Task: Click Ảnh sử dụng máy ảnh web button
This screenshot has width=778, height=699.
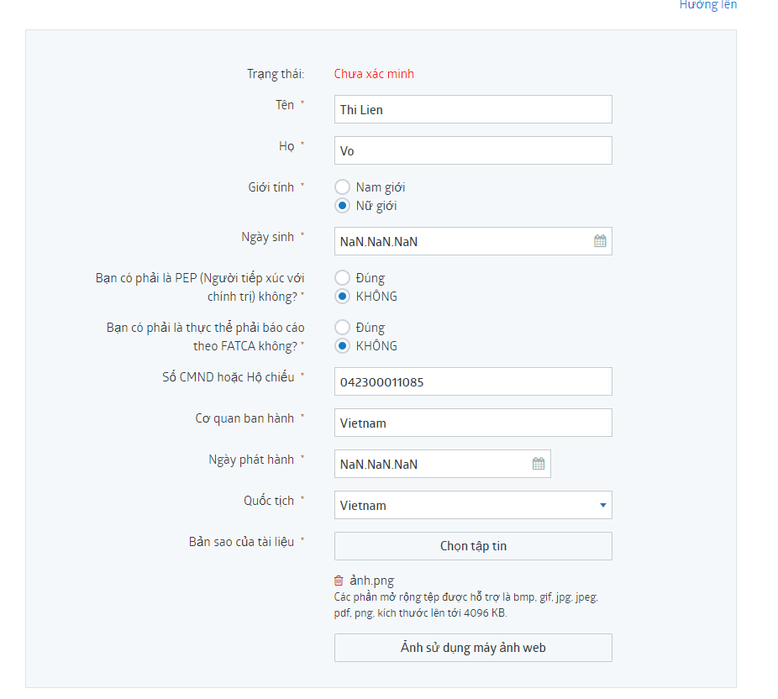Action: [473, 648]
